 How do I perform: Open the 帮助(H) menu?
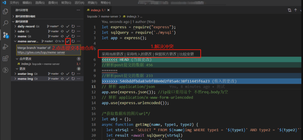click(x=105, y=3)
